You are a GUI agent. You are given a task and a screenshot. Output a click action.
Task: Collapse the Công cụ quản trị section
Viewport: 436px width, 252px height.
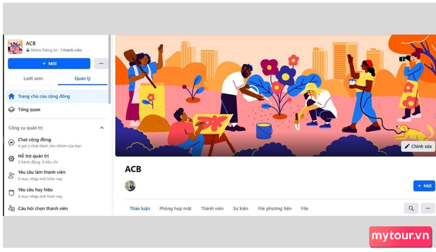[x=102, y=128]
